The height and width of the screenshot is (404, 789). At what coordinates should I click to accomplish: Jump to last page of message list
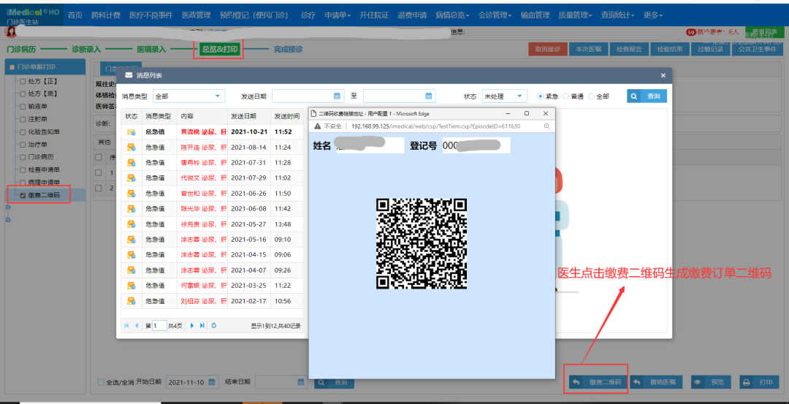pyautogui.click(x=202, y=326)
